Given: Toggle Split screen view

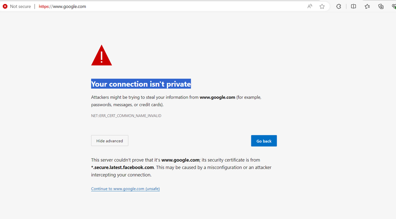Looking at the screenshot, I should pos(354,6).
